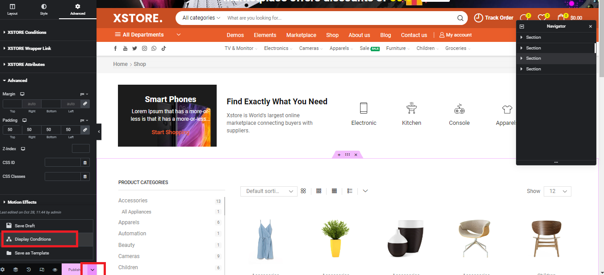
Task: Click the CSS ID text field
Action: tap(63, 163)
